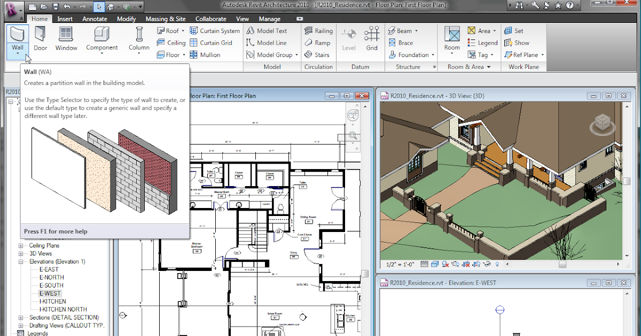Select E-WEST elevation in the Project Browser
Image resolution: width=641 pixels, height=336 pixels.
(49, 293)
